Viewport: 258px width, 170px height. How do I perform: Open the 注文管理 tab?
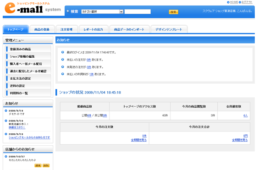[66, 29]
